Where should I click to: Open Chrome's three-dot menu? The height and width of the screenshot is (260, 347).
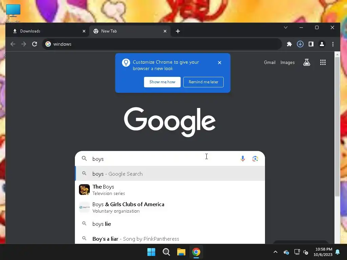click(333, 44)
